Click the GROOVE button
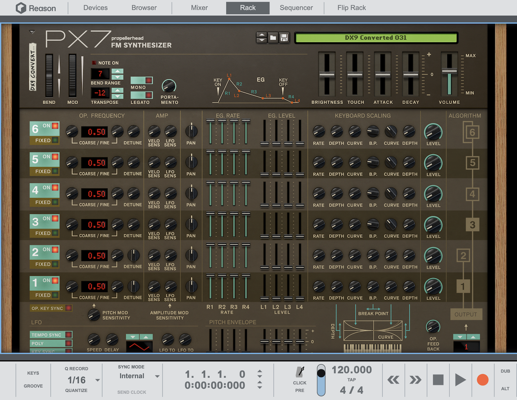517x400 pixels. [33, 386]
